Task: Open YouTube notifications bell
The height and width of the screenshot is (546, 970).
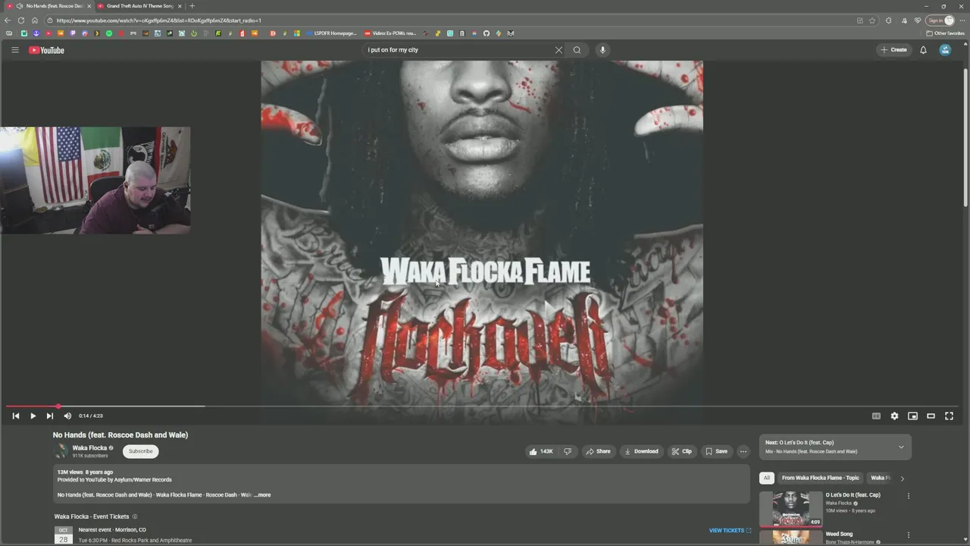Action: (923, 50)
